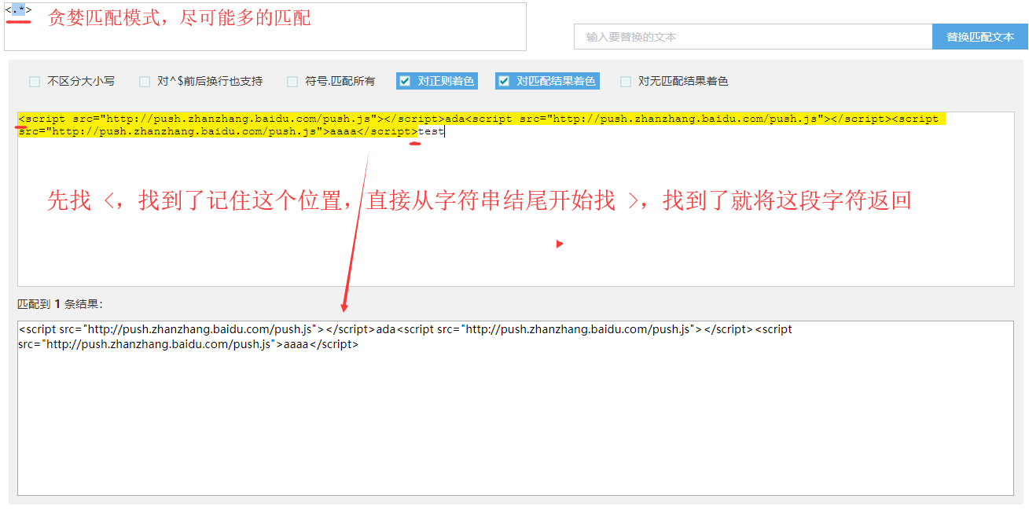The height and width of the screenshot is (510, 1029).
Task: Enable 对无匹配结果着色 checkbox
Action: [626, 82]
